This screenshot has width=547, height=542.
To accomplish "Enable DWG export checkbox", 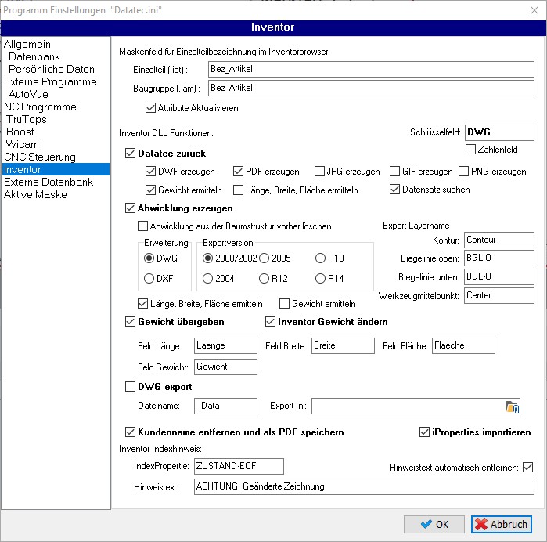I will [130, 387].
